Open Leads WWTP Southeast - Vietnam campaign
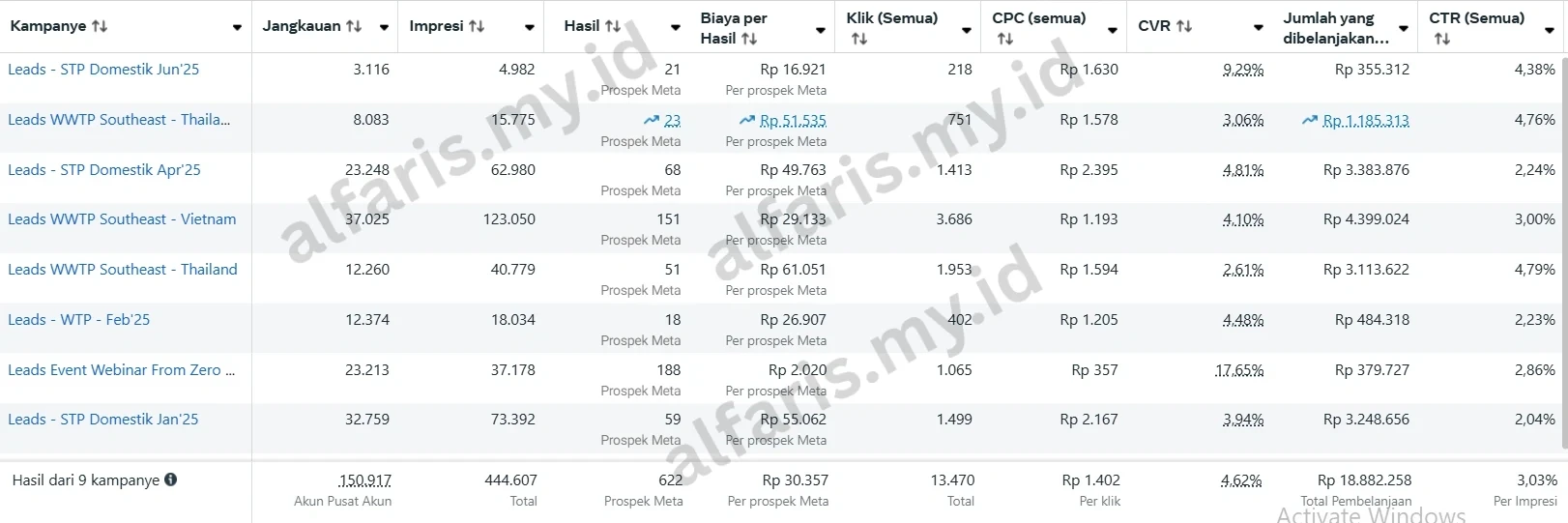1568x523 pixels. point(122,219)
